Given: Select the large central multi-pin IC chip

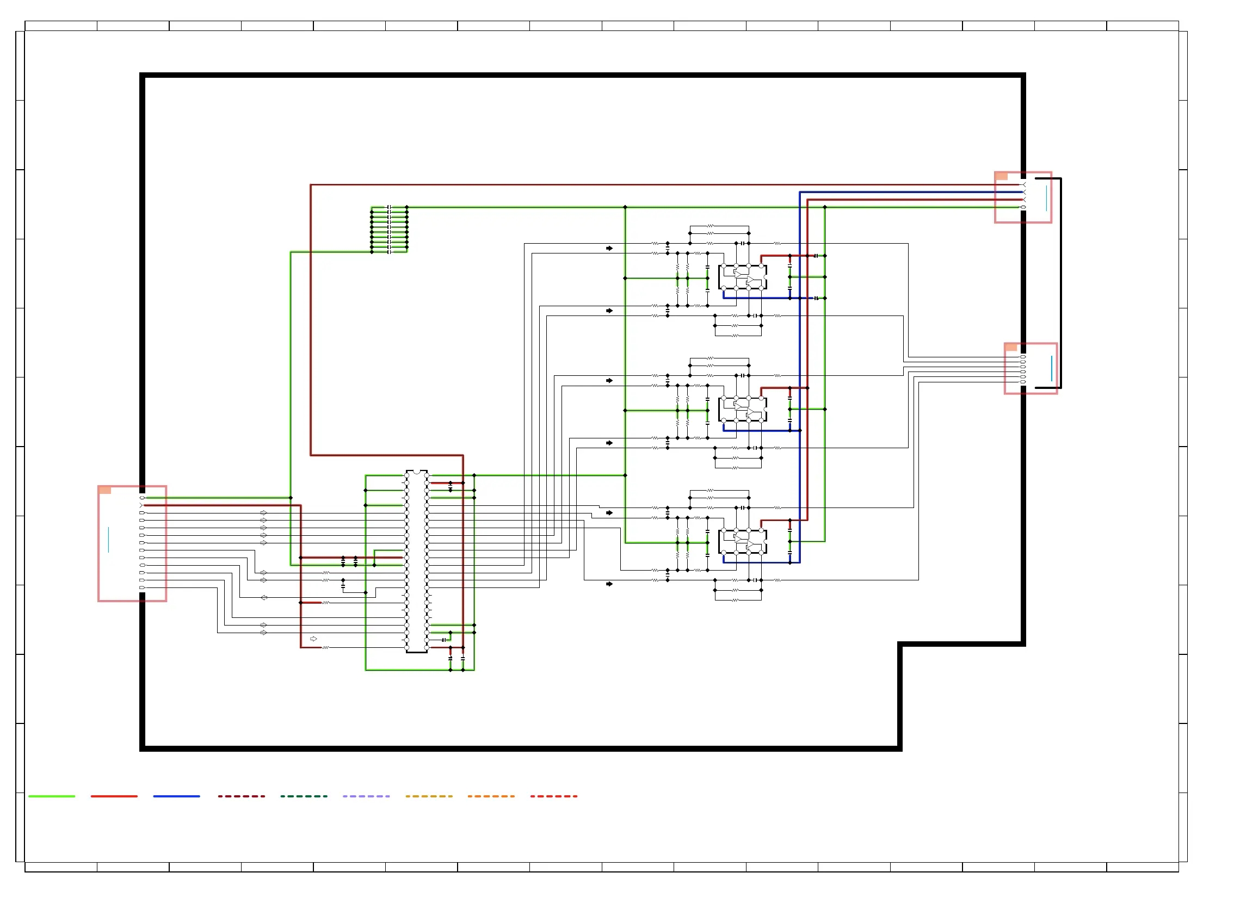Looking at the screenshot, I should (x=417, y=561).
